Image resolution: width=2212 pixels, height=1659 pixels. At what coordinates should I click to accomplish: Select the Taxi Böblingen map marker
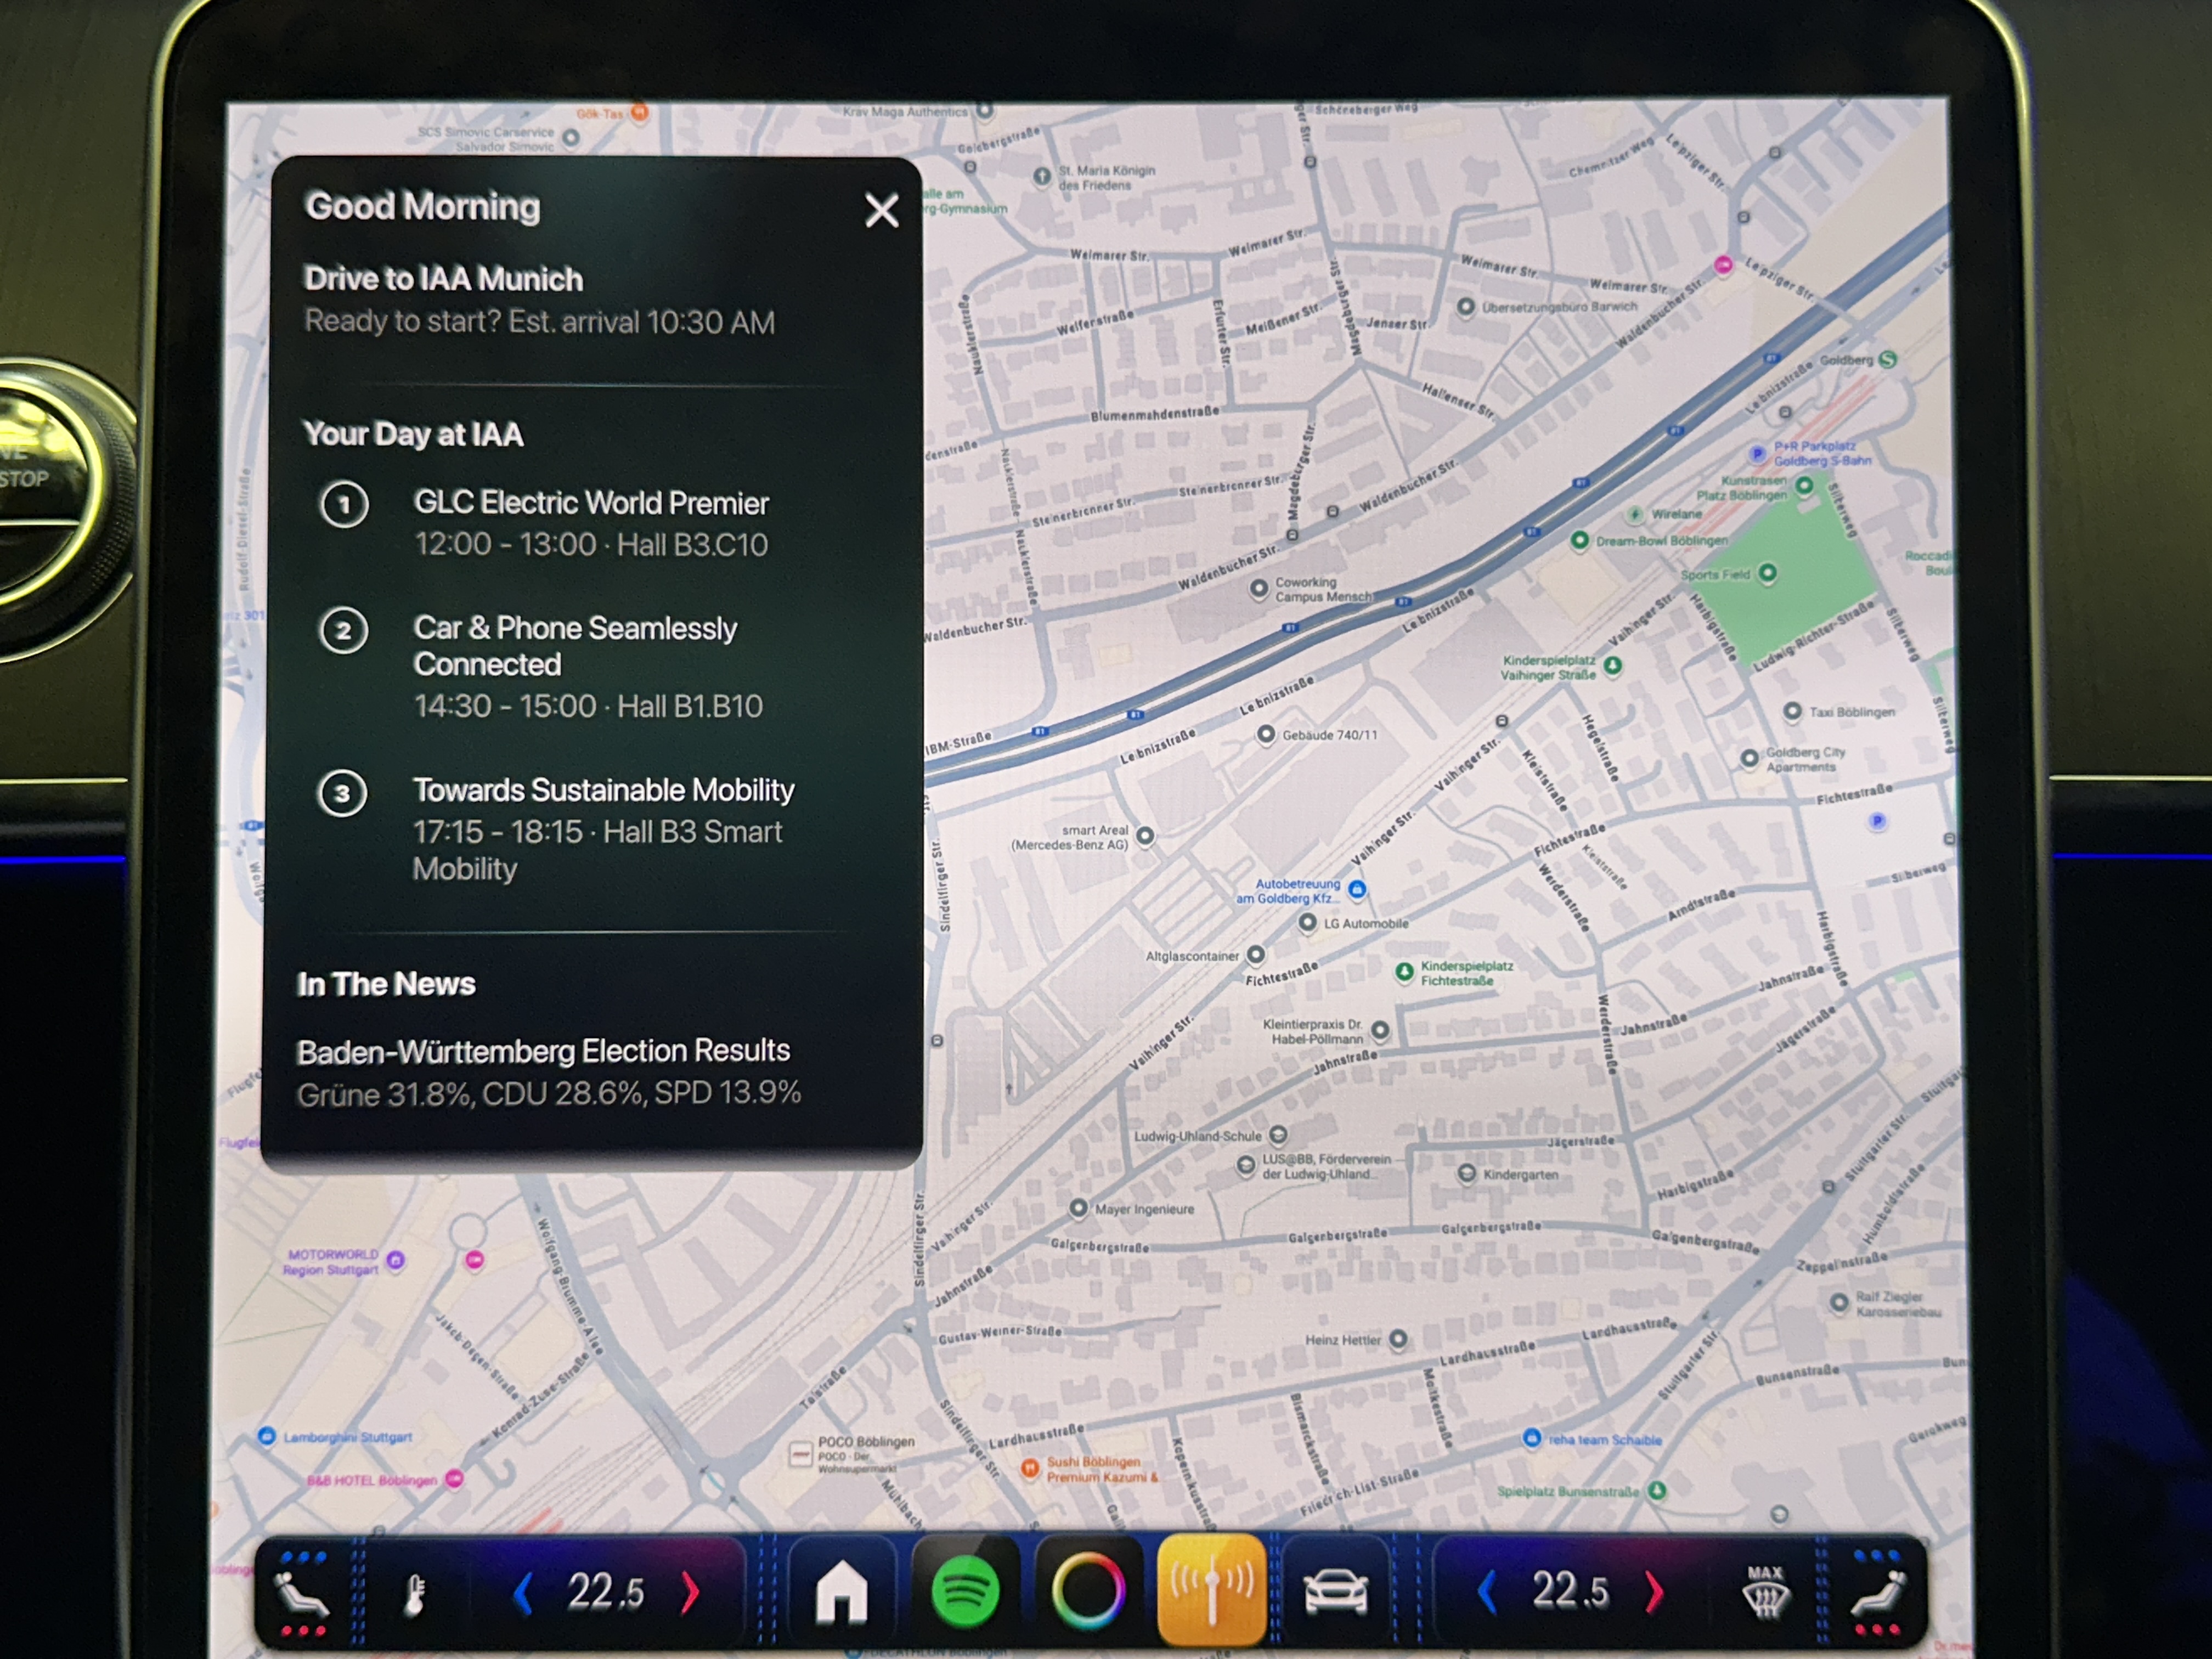1792,712
